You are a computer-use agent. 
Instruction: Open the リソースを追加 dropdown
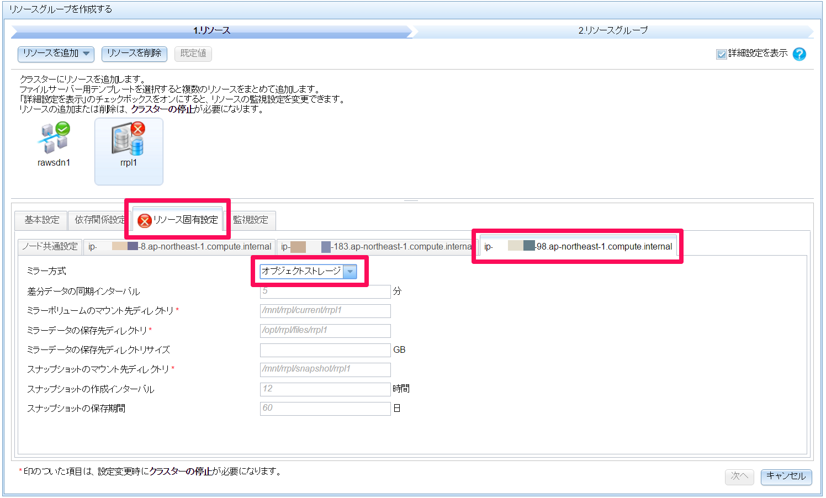click(55, 54)
